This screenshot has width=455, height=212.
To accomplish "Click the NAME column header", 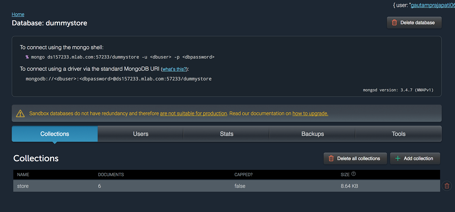I will pyautogui.click(x=23, y=174).
